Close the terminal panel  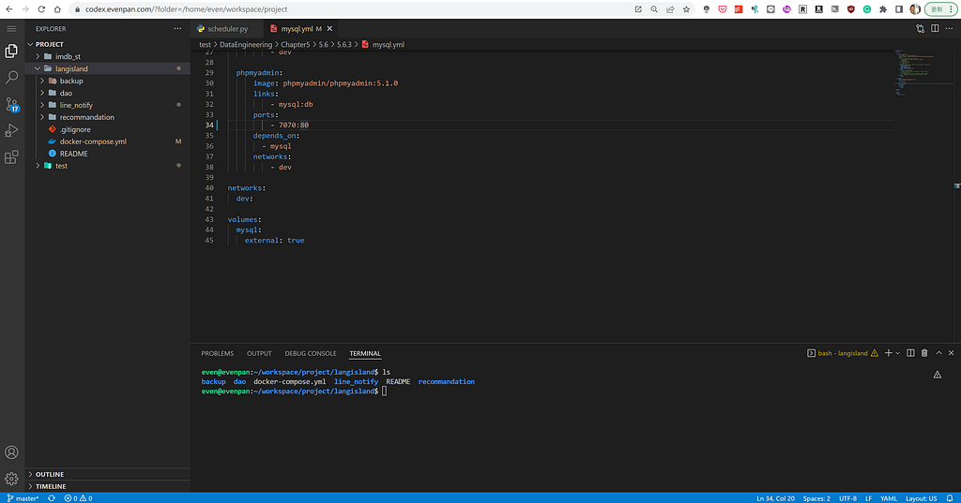click(952, 353)
